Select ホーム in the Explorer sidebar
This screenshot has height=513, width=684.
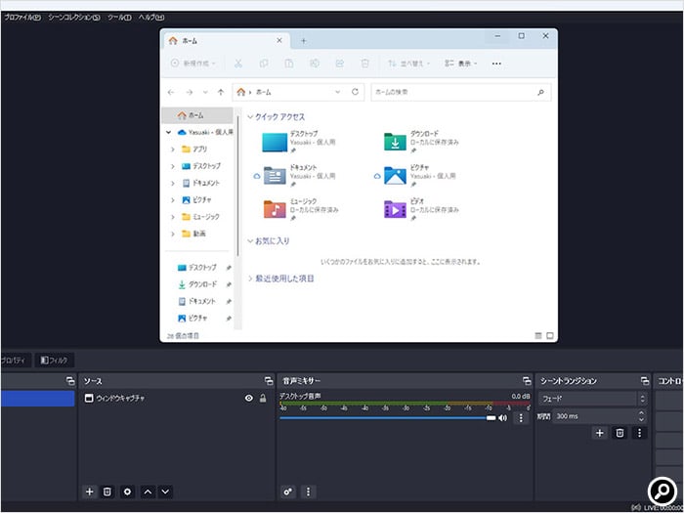(x=197, y=115)
